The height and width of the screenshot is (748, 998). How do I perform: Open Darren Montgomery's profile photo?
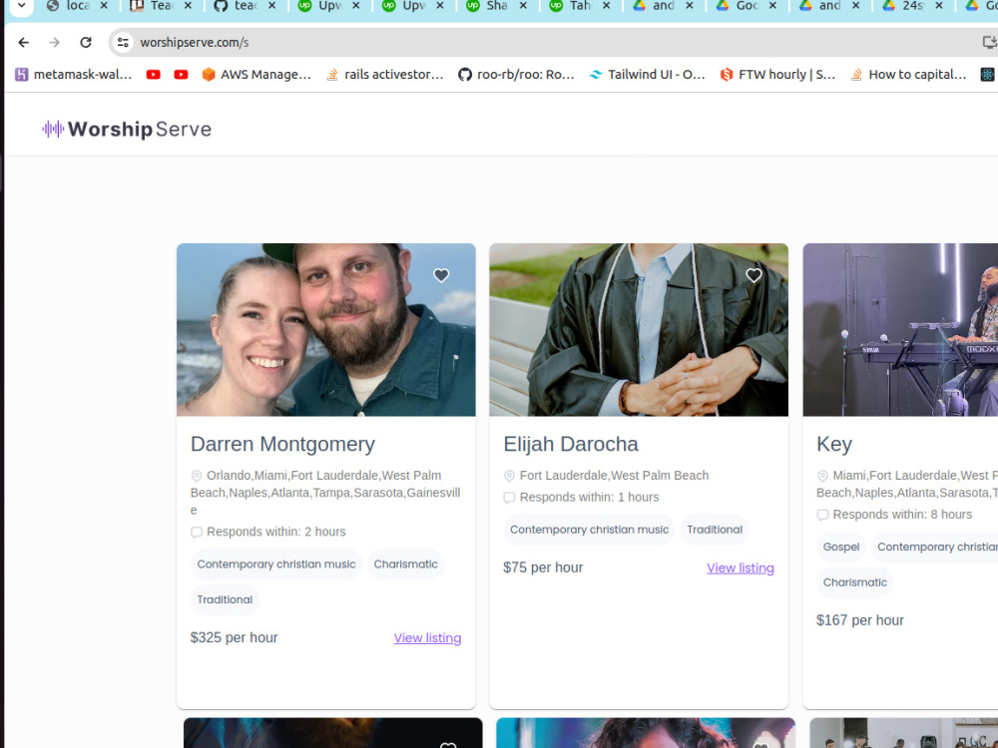coord(326,329)
